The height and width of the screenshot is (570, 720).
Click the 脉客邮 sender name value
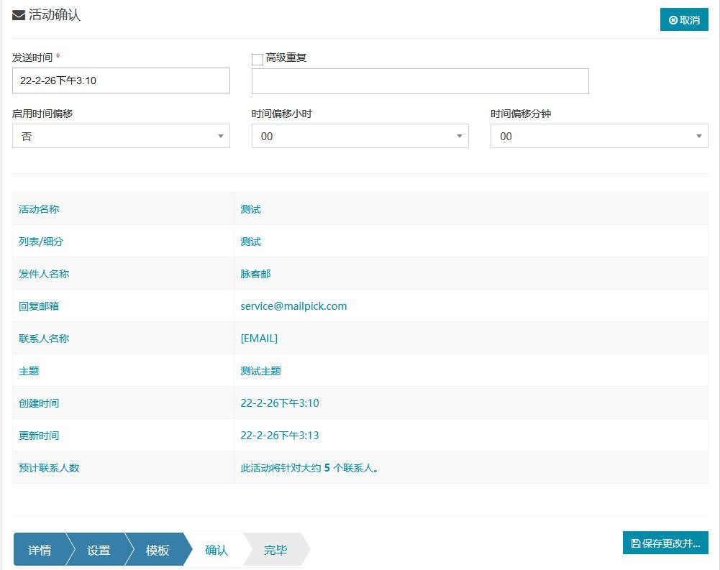point(255,274)
